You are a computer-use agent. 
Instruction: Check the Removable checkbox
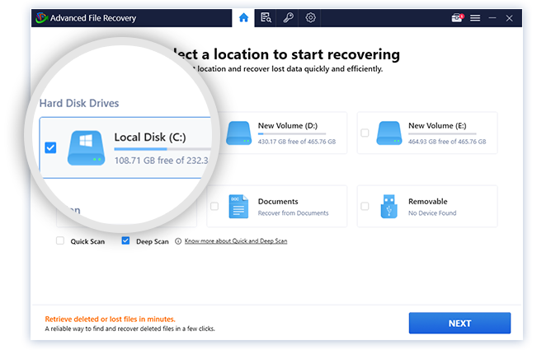coord(365,206)
